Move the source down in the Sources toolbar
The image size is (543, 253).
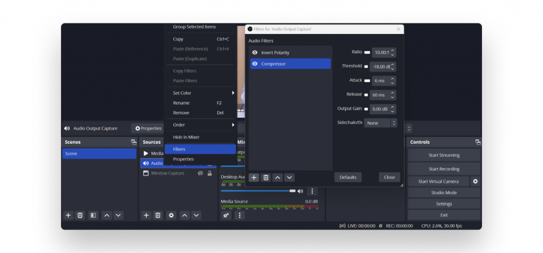click(x=196, y=215)
